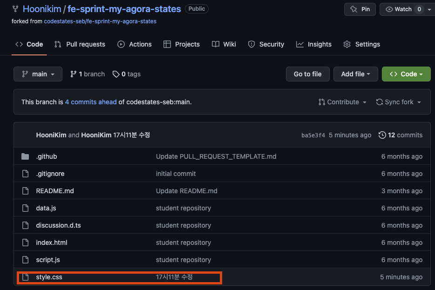435x290 pixels.
Task: Click the eye icon on Watch button
Action: pos(389,9)
